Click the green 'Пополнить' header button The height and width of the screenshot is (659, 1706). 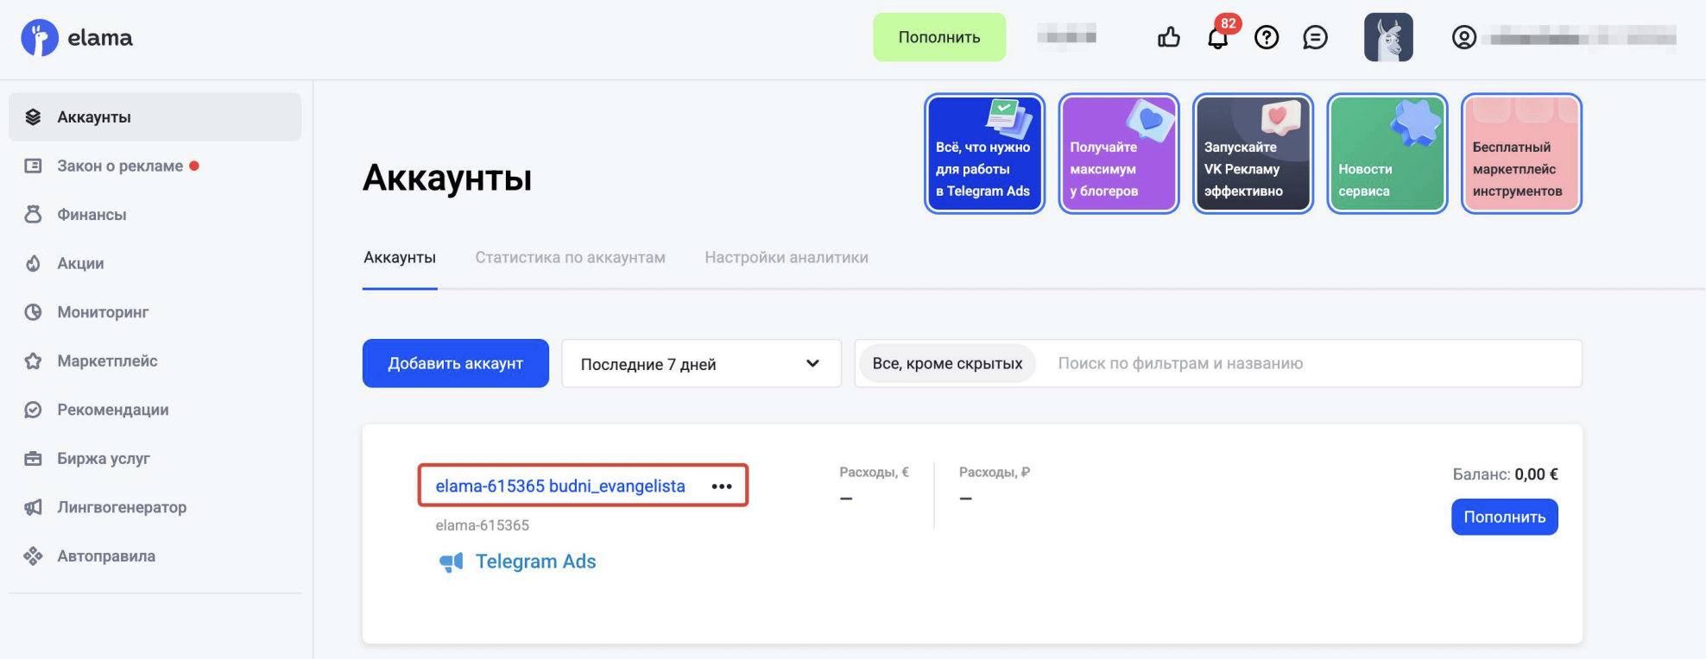tap(938, 37)
